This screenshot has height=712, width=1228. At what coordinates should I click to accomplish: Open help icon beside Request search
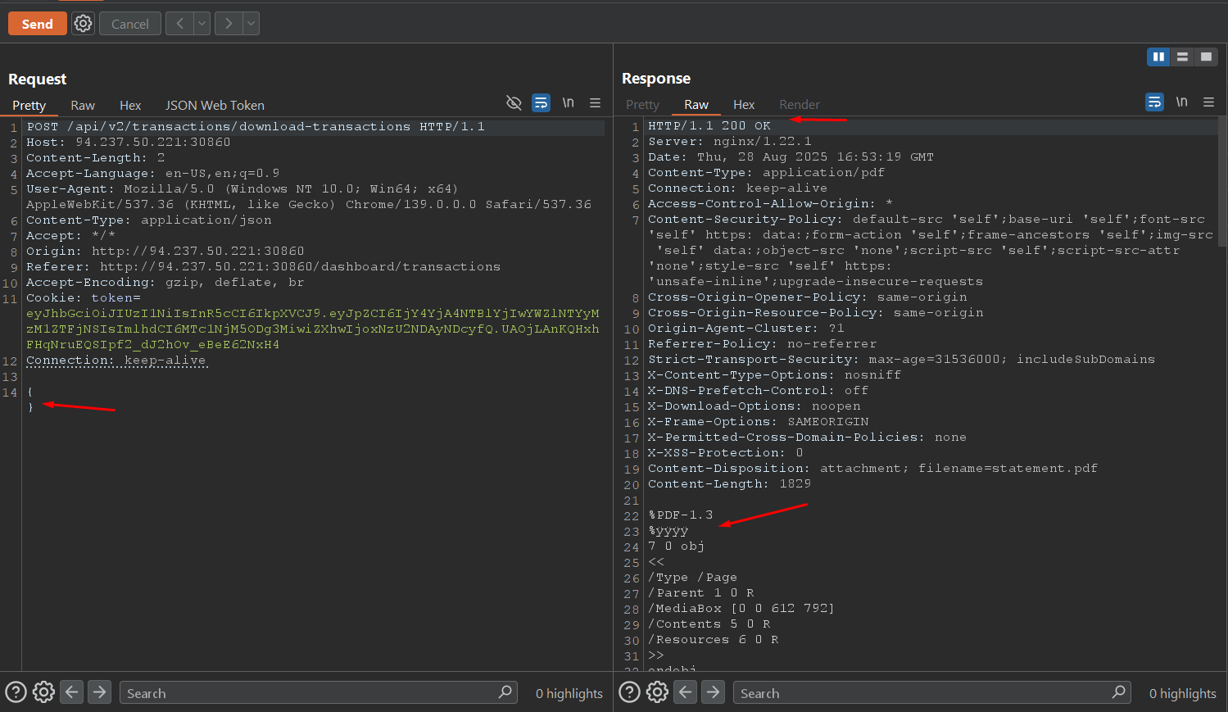coord(16,692)
